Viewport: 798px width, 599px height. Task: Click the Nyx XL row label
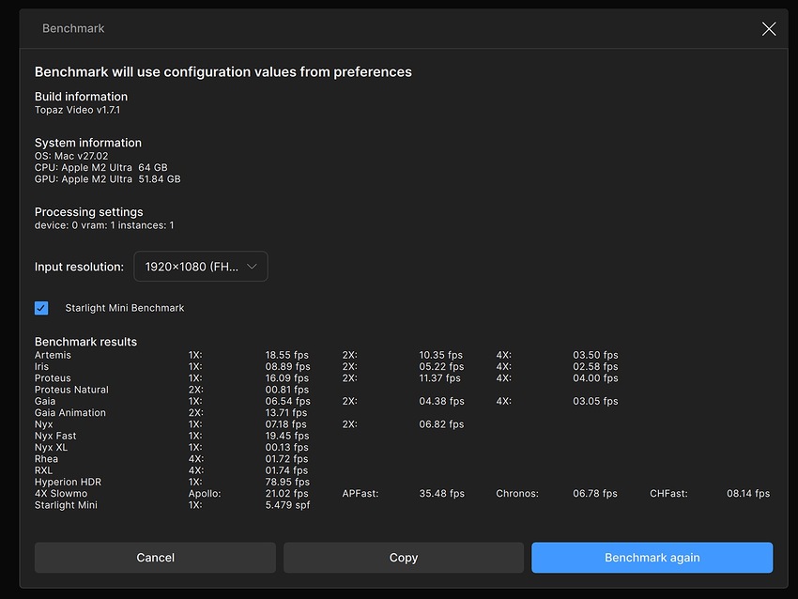tap(51, 447)
